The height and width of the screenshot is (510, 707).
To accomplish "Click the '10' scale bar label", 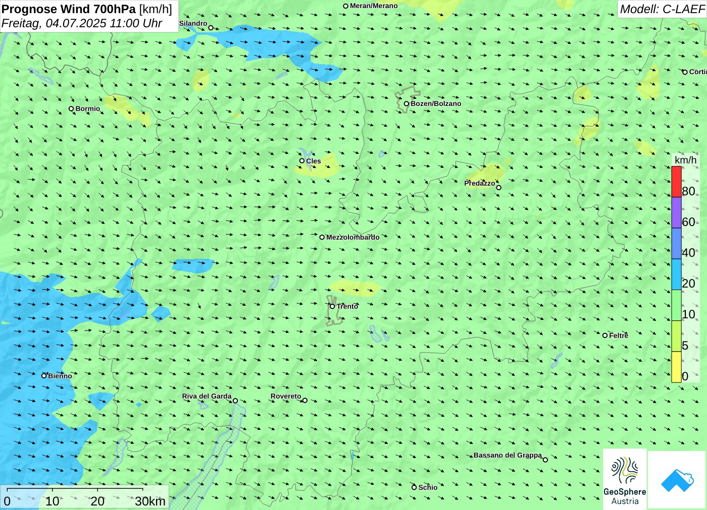I will (x=53, y=501).
